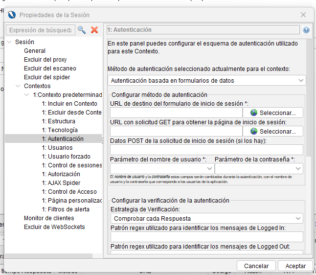The width and height of the screenshot is (316, 275).
Task: Click Seleccionar for GET login page URL
Action: click(273, 131)
